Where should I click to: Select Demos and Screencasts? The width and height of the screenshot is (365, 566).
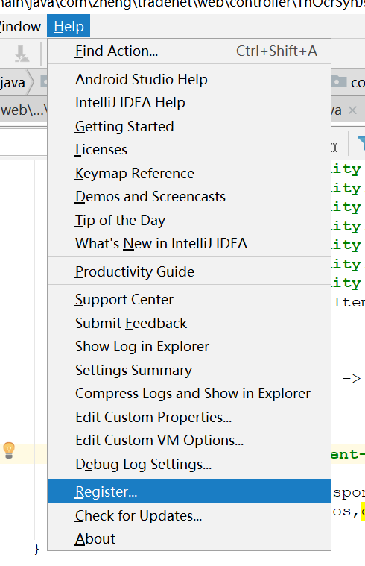tap(189, 197)
